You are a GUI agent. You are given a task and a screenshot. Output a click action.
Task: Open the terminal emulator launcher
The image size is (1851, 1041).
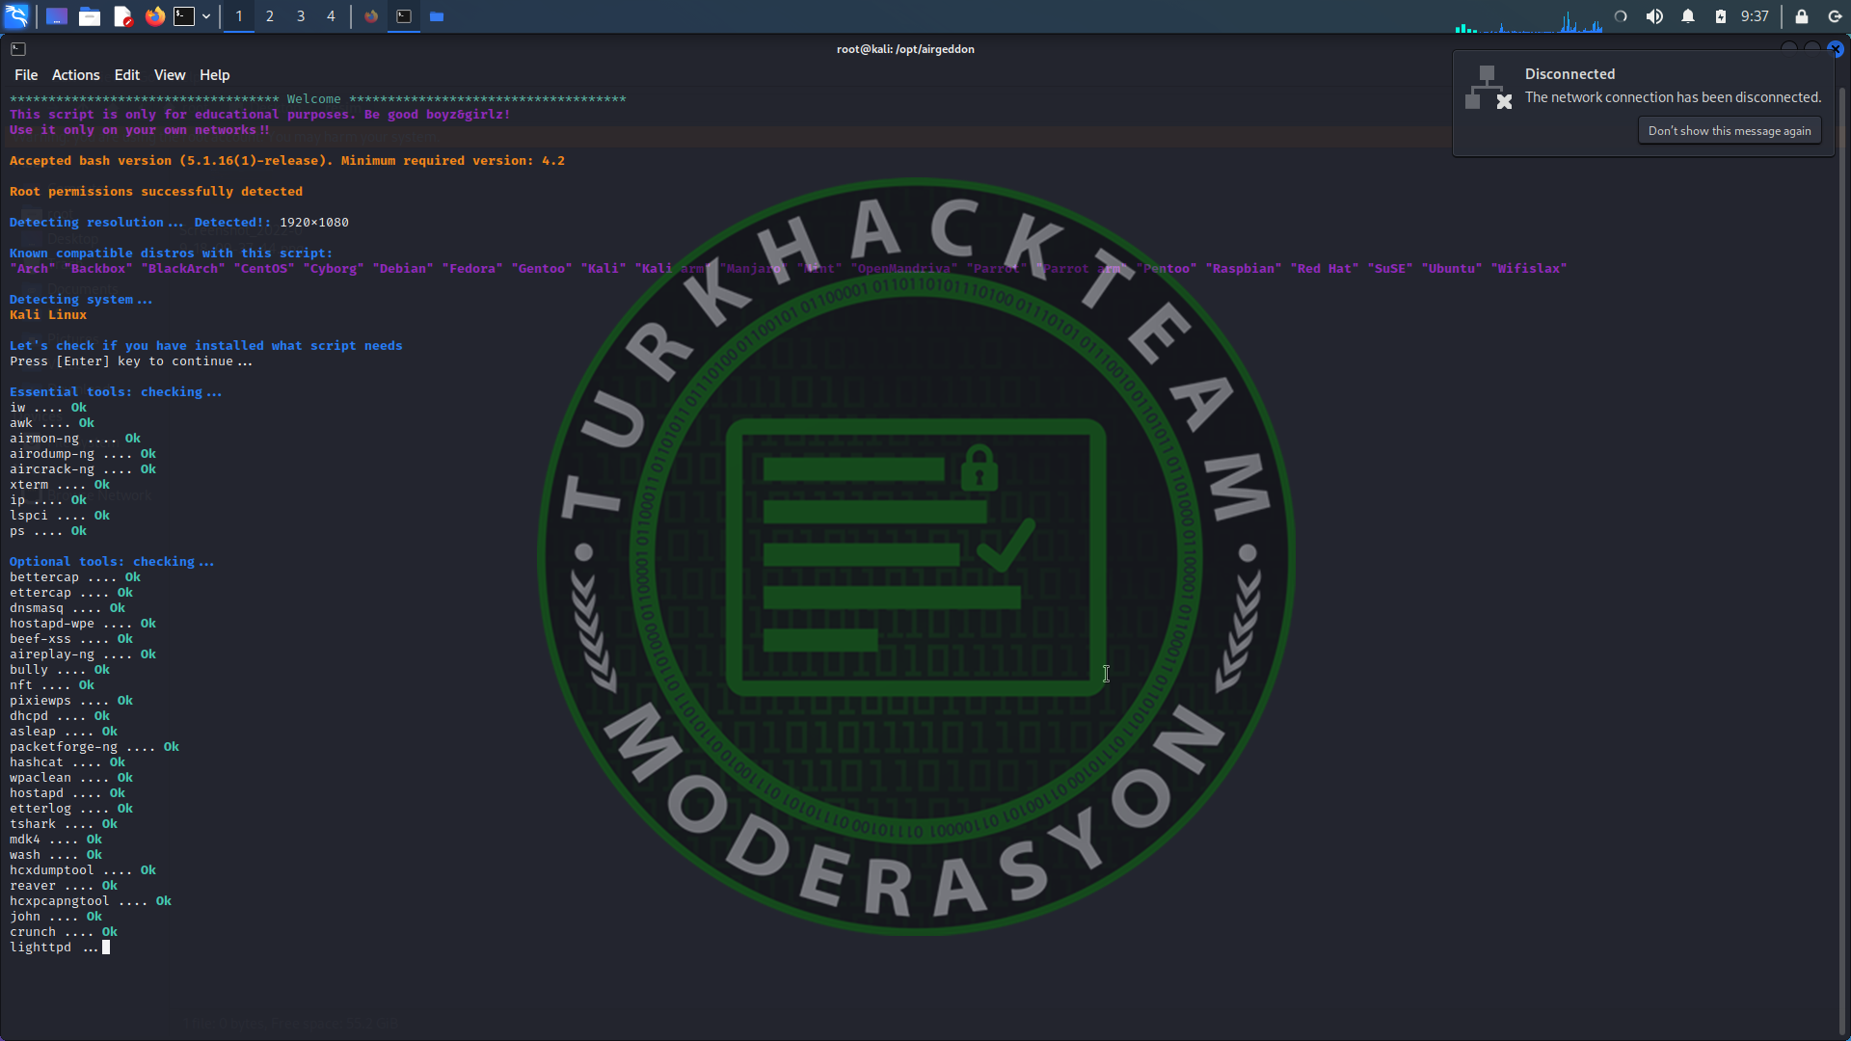click(184, 16)
